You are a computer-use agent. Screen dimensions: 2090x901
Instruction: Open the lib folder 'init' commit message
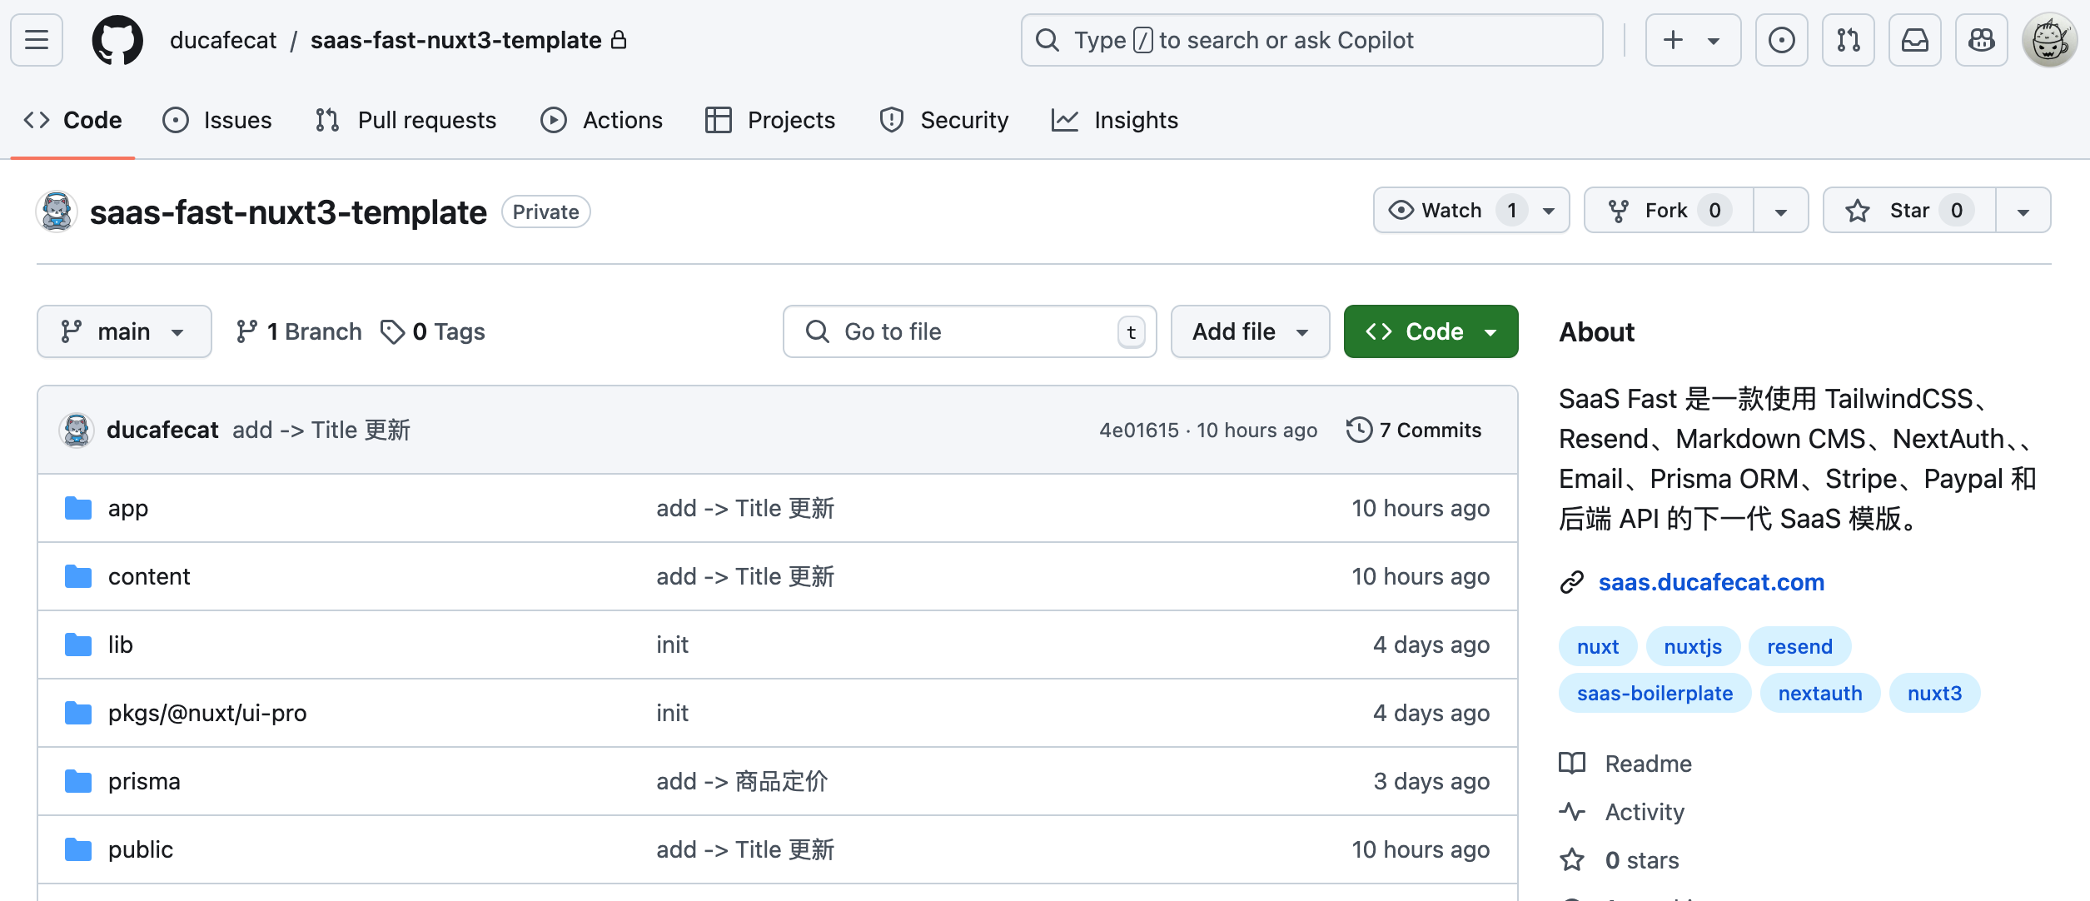click(x=672, y=645)
